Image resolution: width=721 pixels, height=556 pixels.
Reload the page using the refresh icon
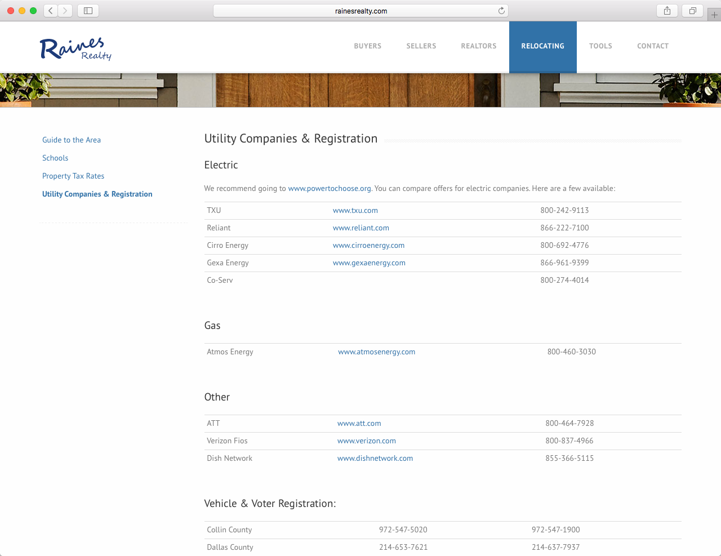pos(501,11)
